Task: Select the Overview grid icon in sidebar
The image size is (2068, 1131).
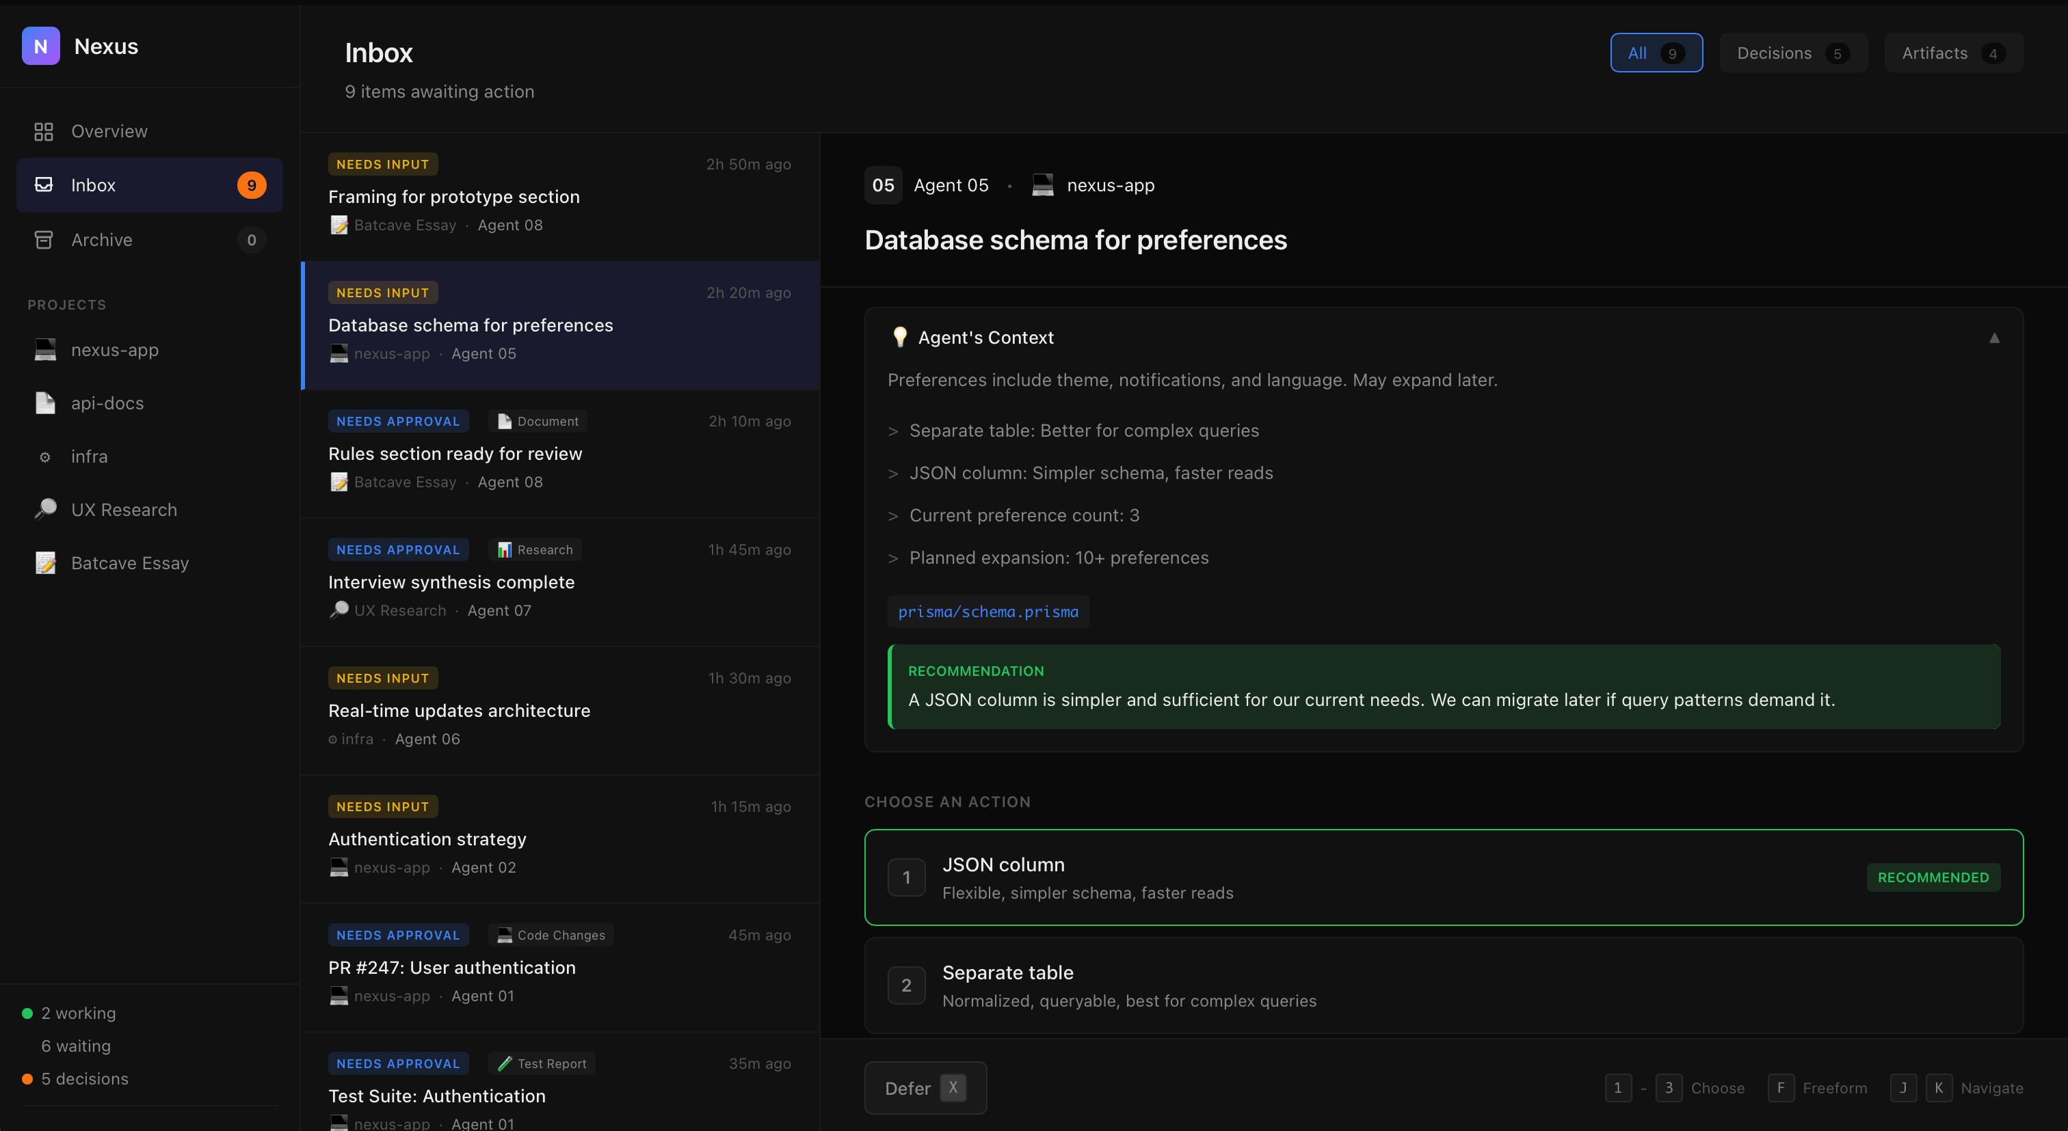Action: point(44,131)
